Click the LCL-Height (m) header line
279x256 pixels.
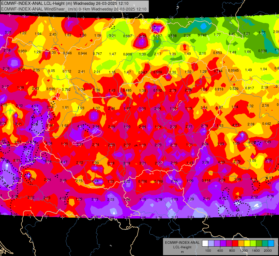pyautogui.click(x=65, y=3)
